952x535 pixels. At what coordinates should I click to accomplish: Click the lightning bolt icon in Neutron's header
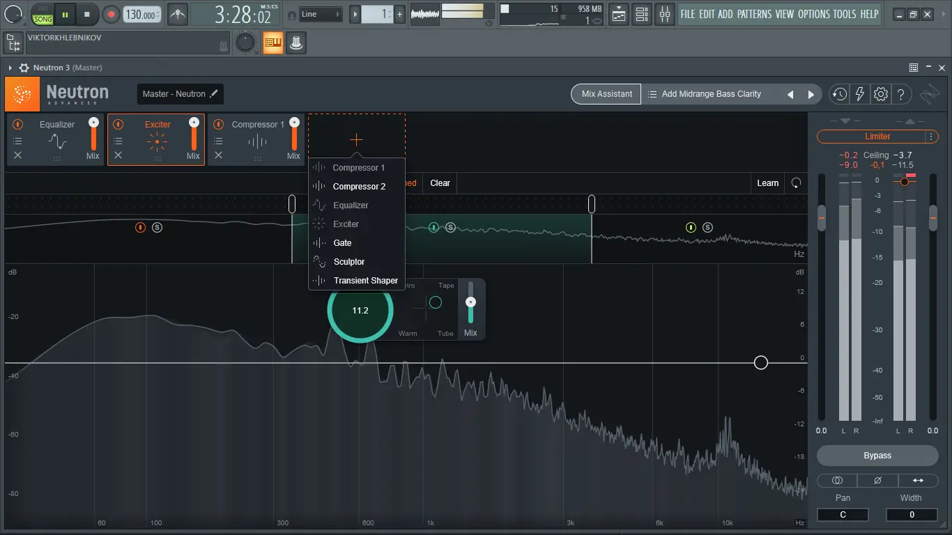click(859, 93)
